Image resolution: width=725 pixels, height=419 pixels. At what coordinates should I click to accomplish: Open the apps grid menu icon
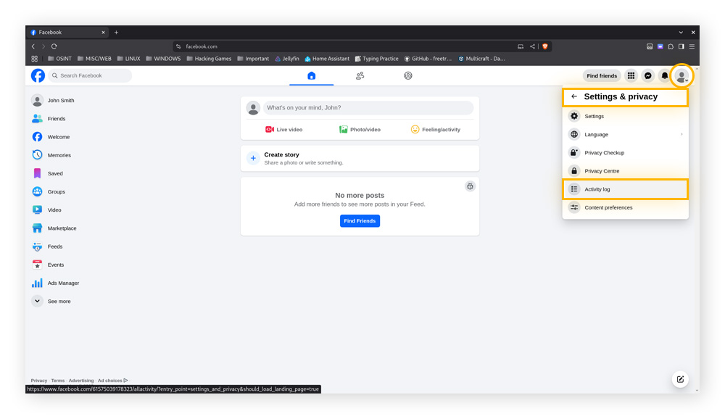tap(631, 76)
